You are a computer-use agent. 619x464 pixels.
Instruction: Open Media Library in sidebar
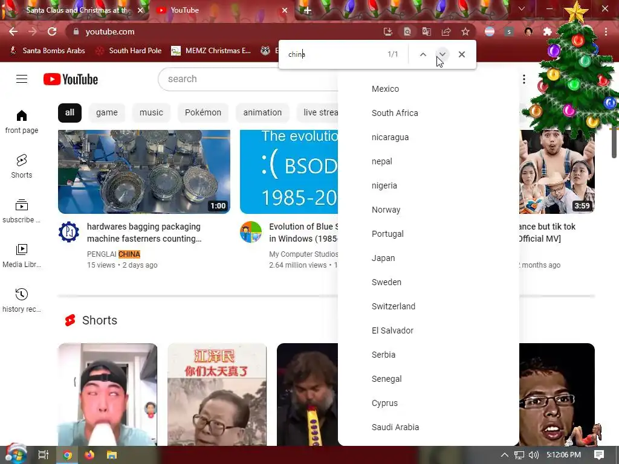pyautogui.click(x=22, y=256)
